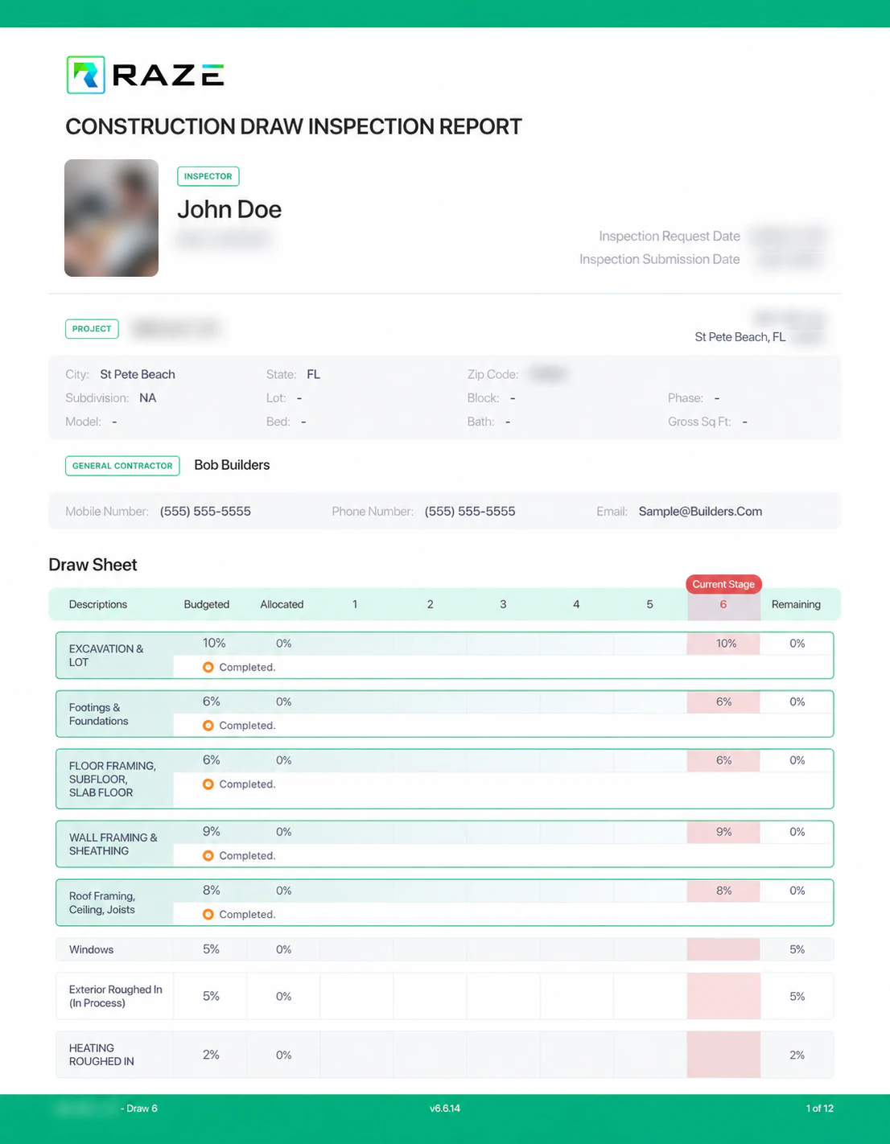Click the INSPECTOR tag
This screenshot has height=1144, width=890.
(x=208, y=176)
